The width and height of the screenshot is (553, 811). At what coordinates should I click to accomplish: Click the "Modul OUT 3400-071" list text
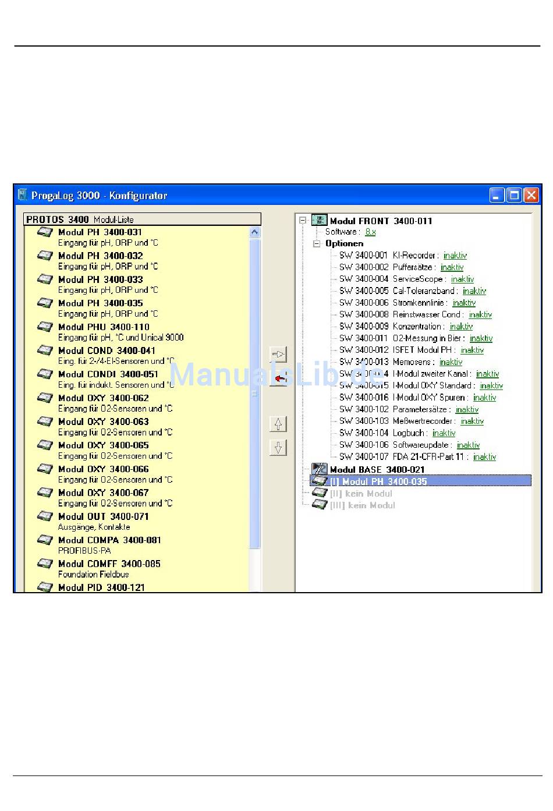click(x=103, y=516)
